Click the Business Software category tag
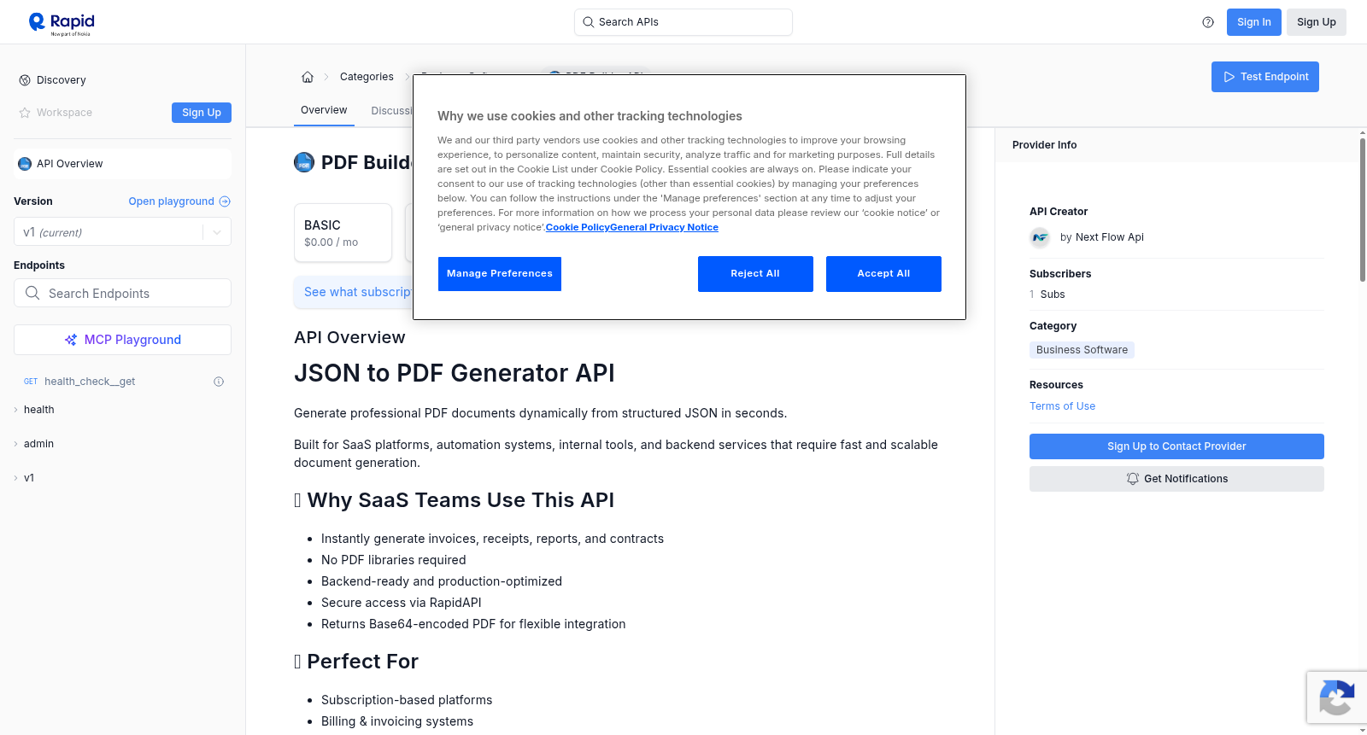 coord(1082,350)
